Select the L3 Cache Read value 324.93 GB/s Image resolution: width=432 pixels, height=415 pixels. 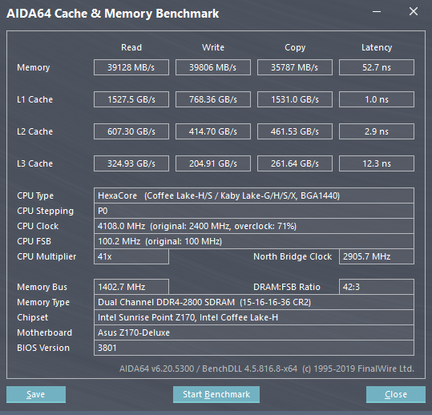tap(131, 163)
